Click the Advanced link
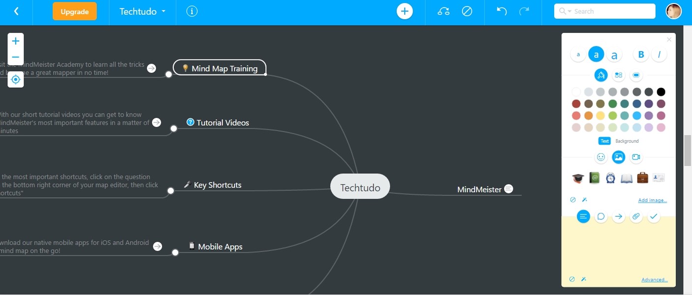This screenshot has width=692, height=295. (655, 280)
